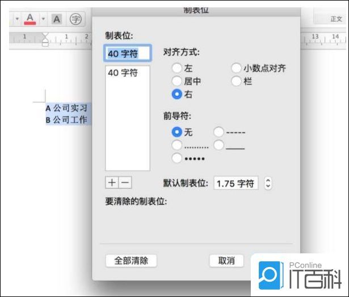Open the dropdown arrow left of font color
This screenshot has height=297, width=349.
pos(17,19)
